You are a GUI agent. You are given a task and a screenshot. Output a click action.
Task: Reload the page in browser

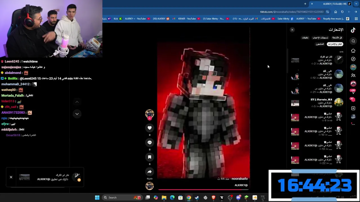[342, 12]
